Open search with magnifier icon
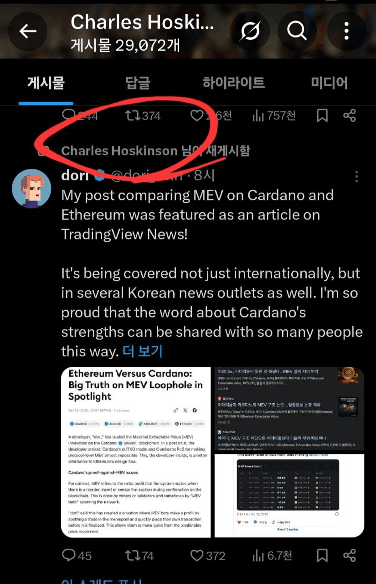The height and width of the screenshot is (584, 376). click(x=297, y=31)
